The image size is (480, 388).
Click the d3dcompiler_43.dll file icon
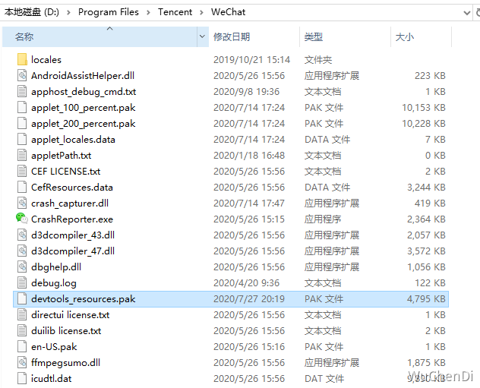pos(22,235)
